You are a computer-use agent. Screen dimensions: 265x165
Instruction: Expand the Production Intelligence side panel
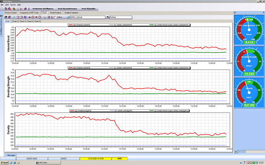coord(1,26)
